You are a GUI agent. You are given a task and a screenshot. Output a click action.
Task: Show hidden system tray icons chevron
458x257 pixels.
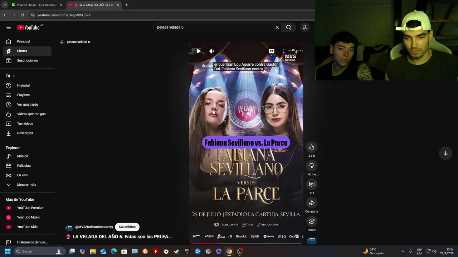pyautogui.click(x=403, y=251)
